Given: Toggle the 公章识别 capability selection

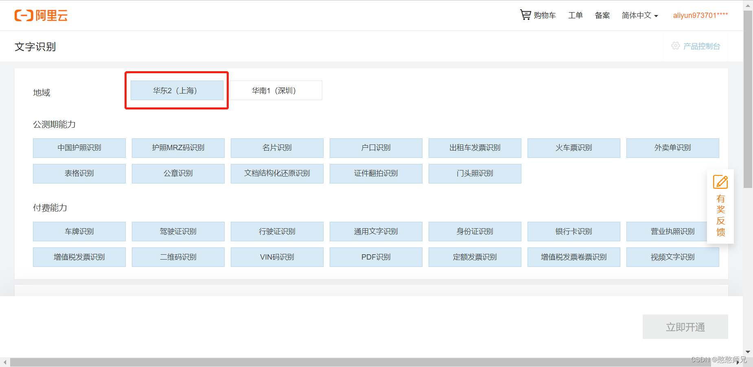Looking at the screenshot, I should pyautogui.click(x=178, y=173).
